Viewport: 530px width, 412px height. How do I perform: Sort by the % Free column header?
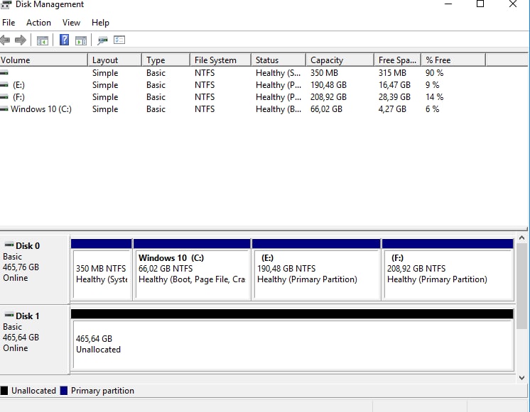453,60
